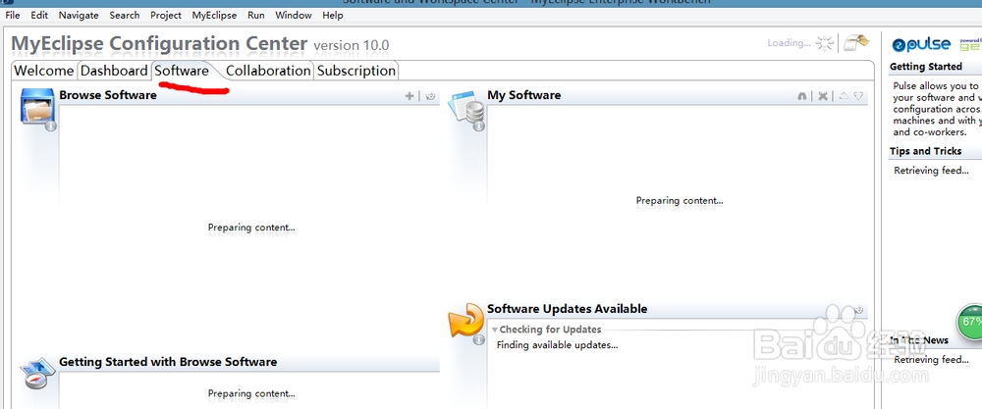Open the Project menu
Image resolution: width=982 pixels, height=409 pixels.
pos(166,15)
